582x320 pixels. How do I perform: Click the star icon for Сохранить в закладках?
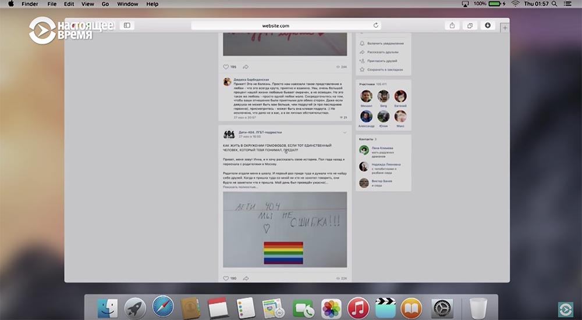[362, 70]
